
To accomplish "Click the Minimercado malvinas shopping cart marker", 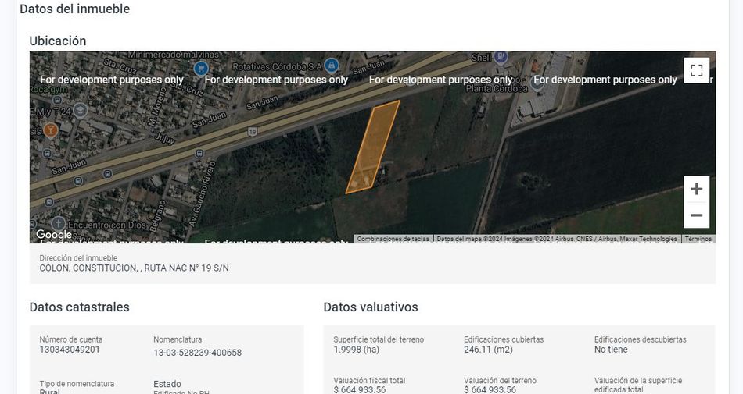I will 201,68.
